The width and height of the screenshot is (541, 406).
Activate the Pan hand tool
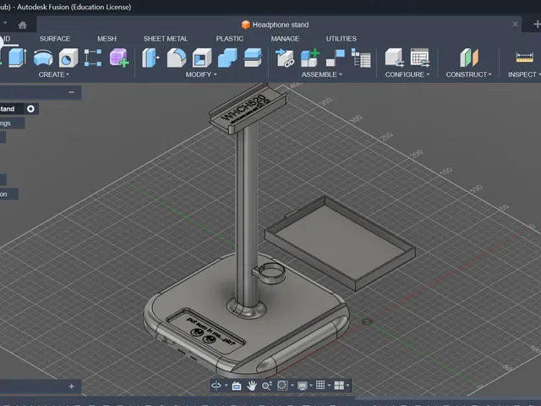(x=252, y=386)
